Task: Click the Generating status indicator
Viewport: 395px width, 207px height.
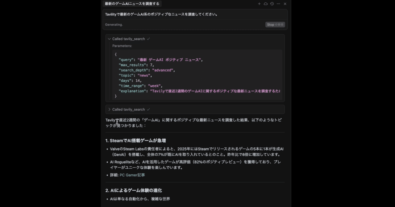Action: [x=114, y=24]
